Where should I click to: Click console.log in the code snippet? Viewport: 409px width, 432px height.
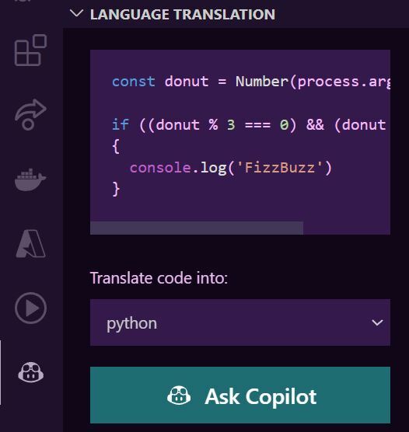click(x=178, y=168)
